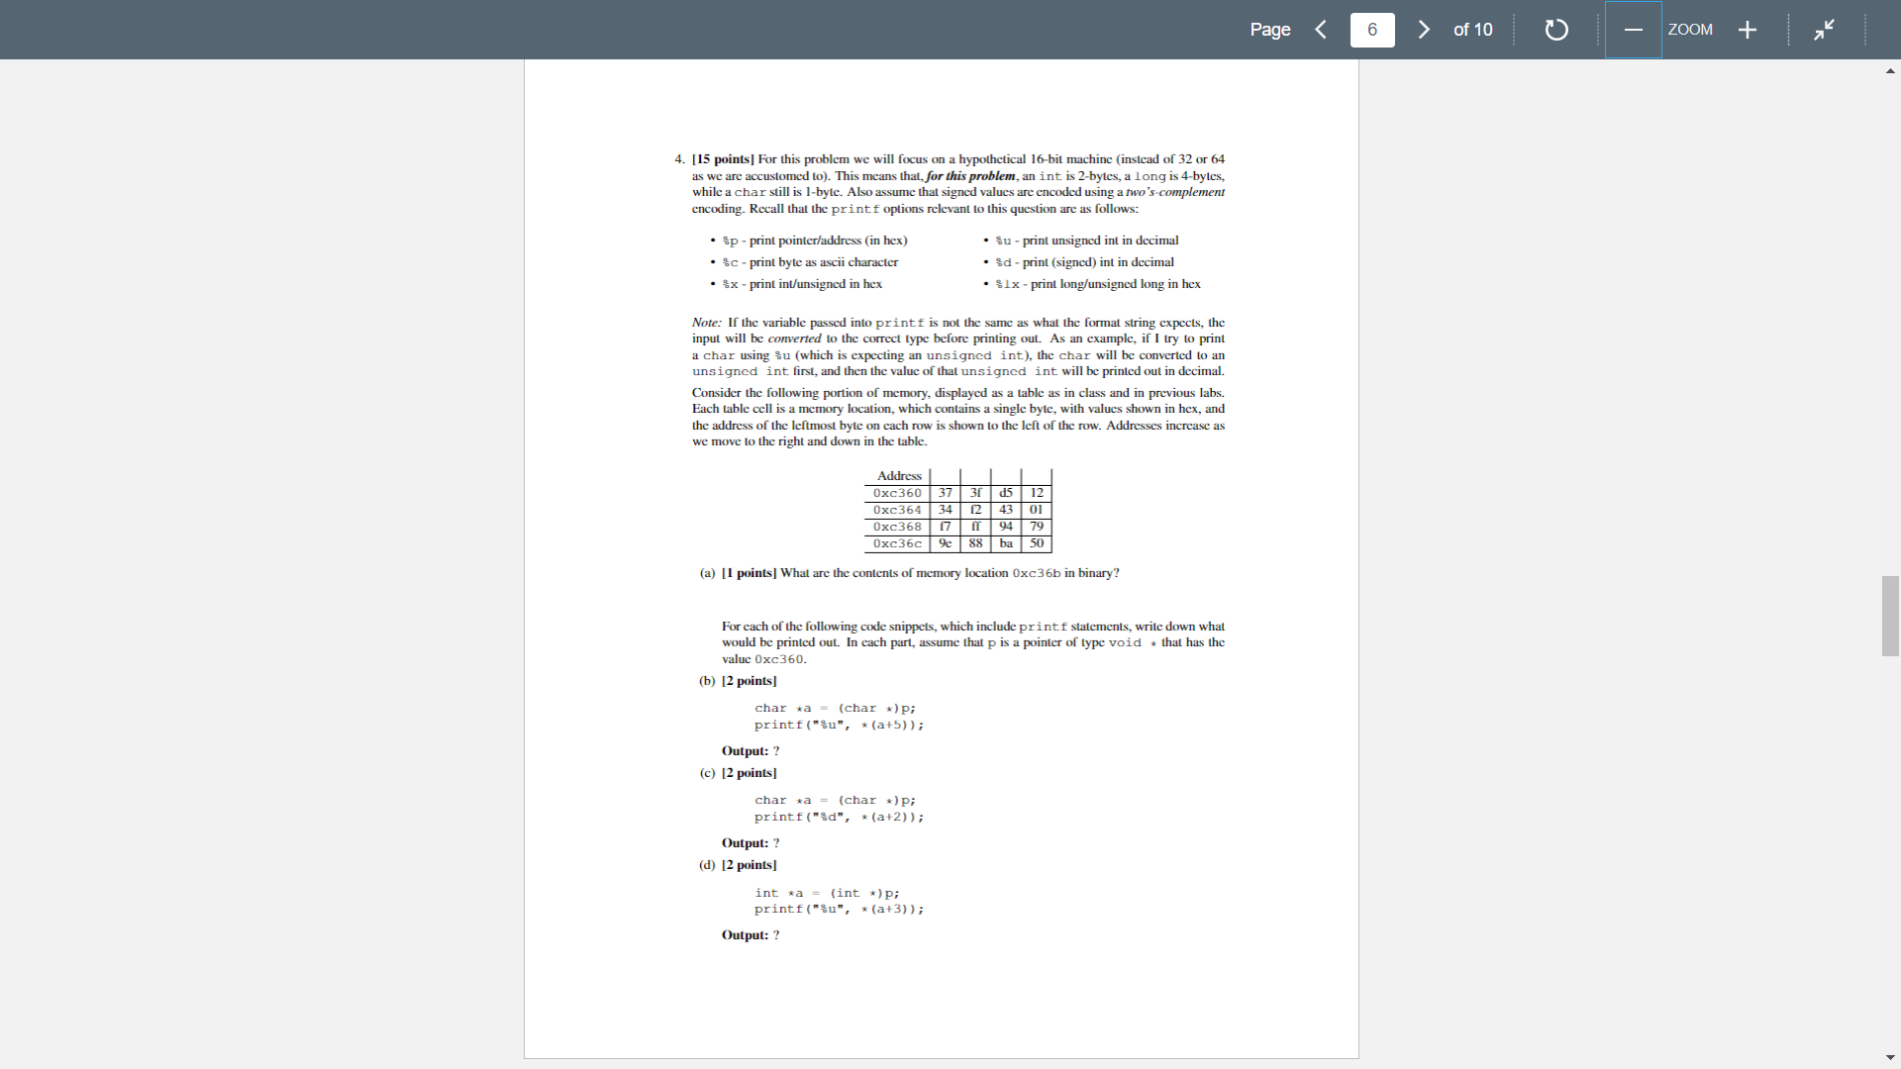Click the 'Output: ?' under part (c)
This screenshot has width=1901, height=1069.
(x=750, y=843)
